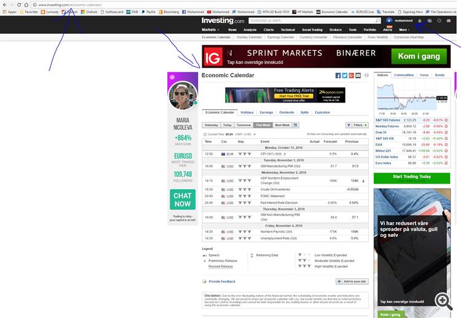Click the clock icon in the header

click(x=439, y=20)
